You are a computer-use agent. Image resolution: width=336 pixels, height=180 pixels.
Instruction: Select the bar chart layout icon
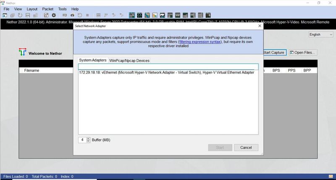155,15
